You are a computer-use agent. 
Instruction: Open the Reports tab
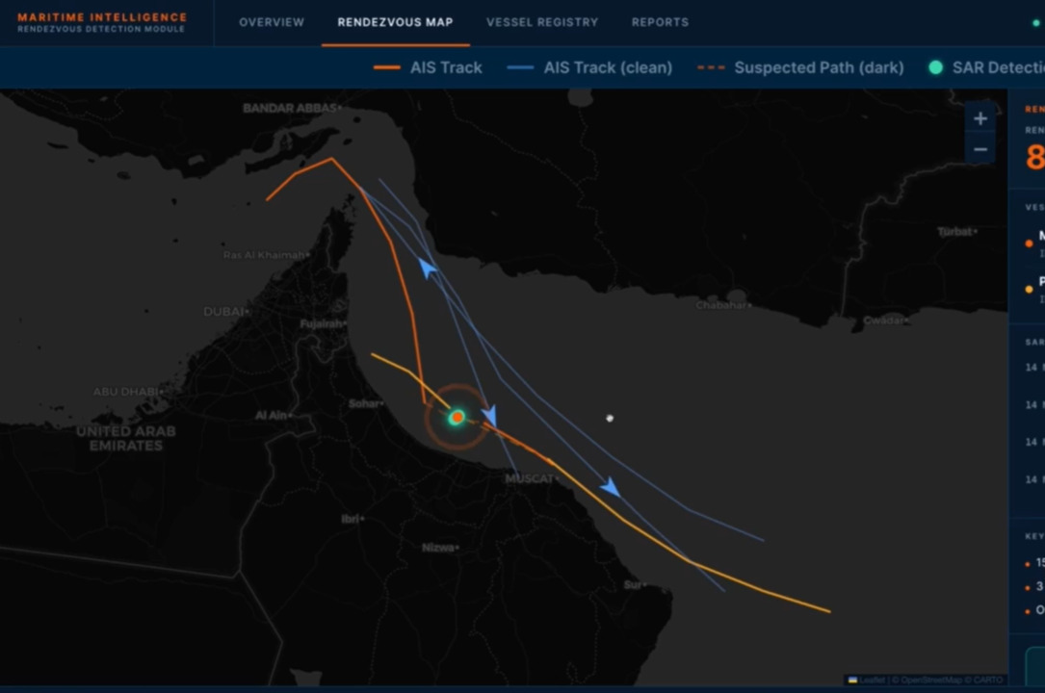tap(660, 21)
